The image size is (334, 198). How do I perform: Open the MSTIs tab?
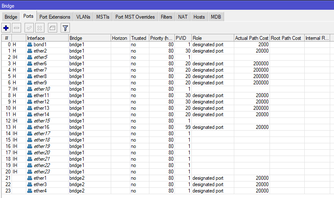coord(103,17)
